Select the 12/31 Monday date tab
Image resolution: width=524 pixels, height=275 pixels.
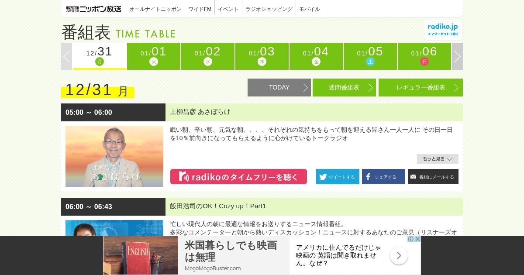tap(100, 56)
